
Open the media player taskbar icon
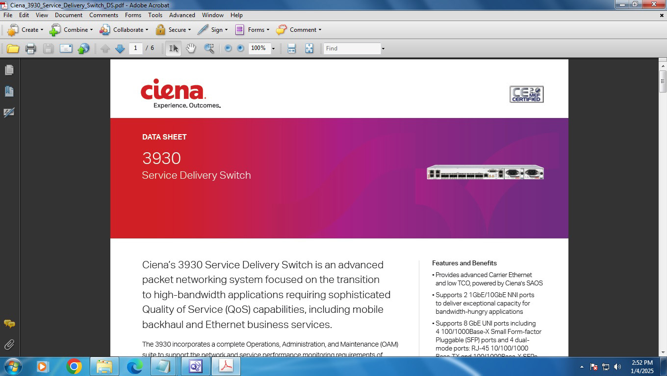tap(42, 366)
